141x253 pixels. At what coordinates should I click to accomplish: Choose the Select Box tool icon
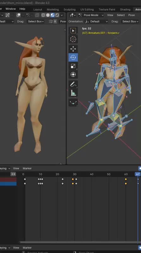click(73, 31)
